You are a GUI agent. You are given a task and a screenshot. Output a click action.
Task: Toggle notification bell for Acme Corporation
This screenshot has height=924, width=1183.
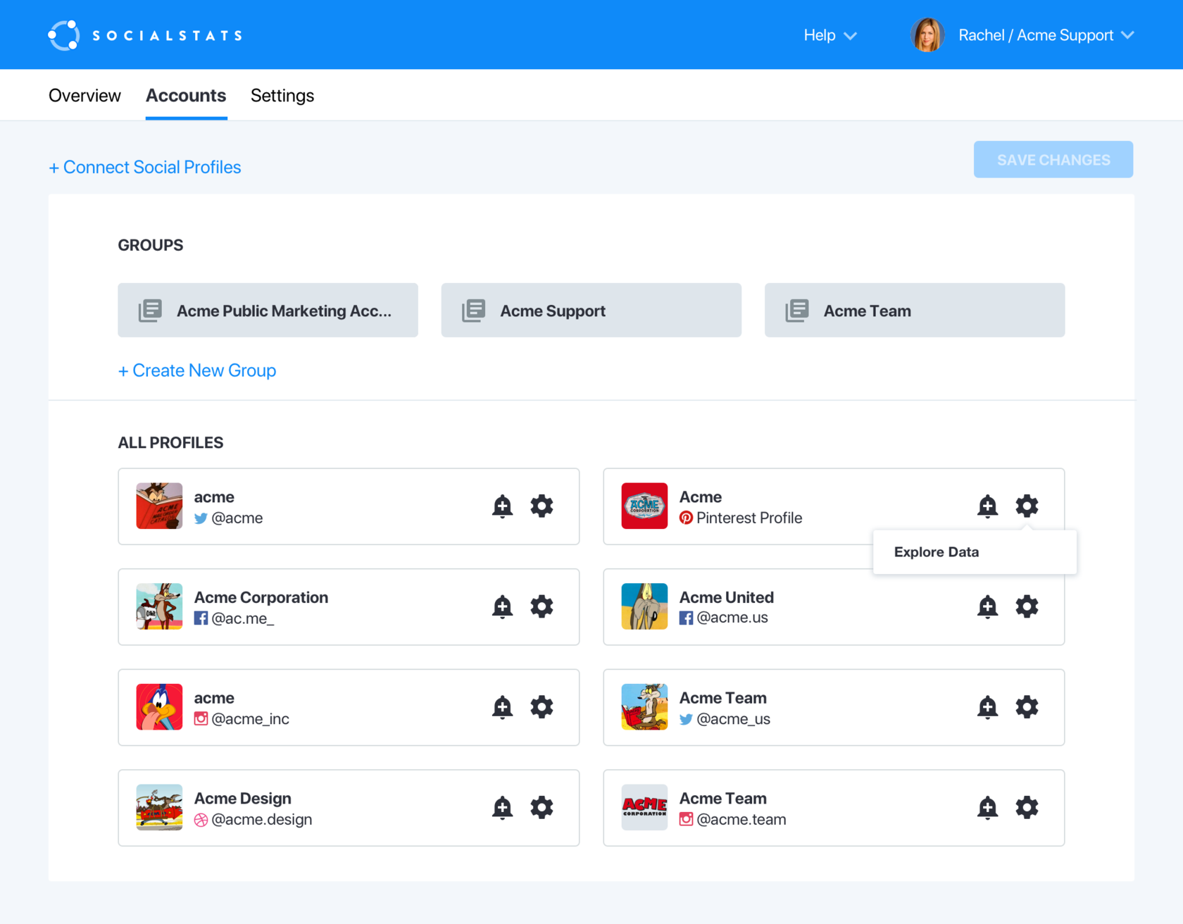tap(502, 606)
